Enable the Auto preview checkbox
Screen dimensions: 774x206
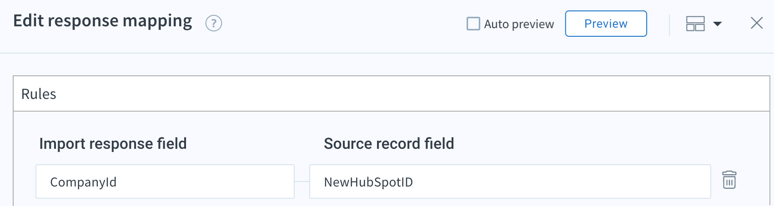coord(473,24)
